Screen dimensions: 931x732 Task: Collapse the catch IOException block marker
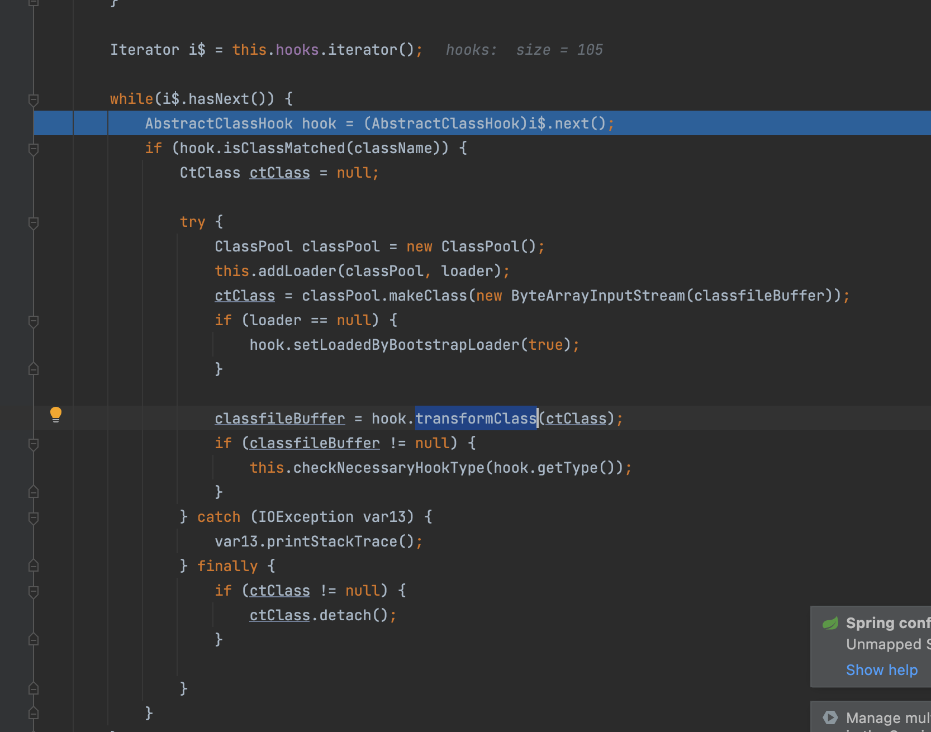pyautogui.click(x=34, y=517)
